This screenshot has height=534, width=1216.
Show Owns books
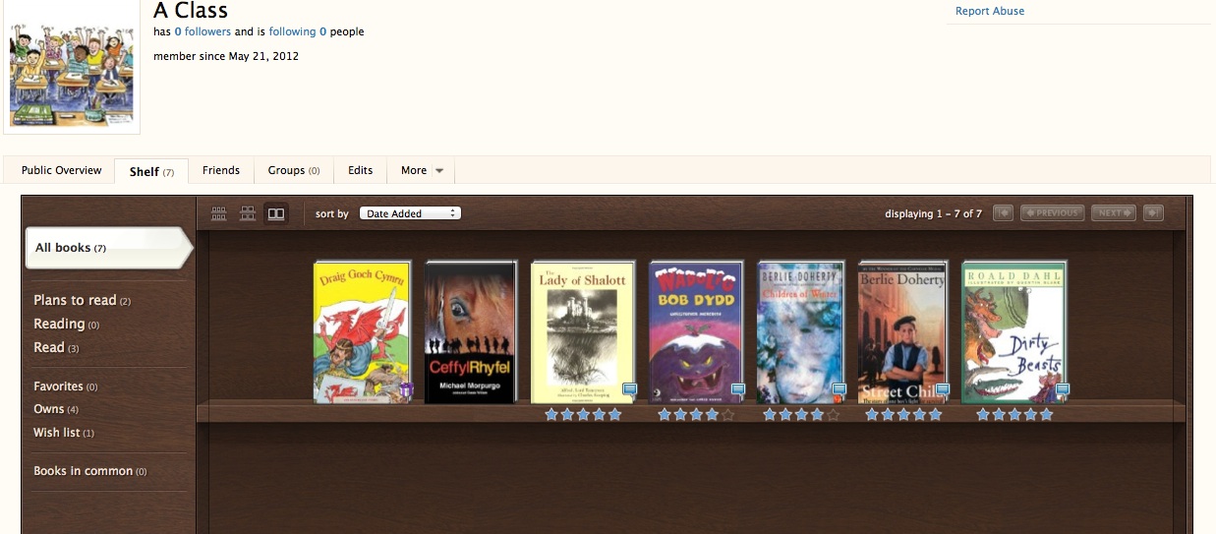pyautogui.click(x=56, y=409)
